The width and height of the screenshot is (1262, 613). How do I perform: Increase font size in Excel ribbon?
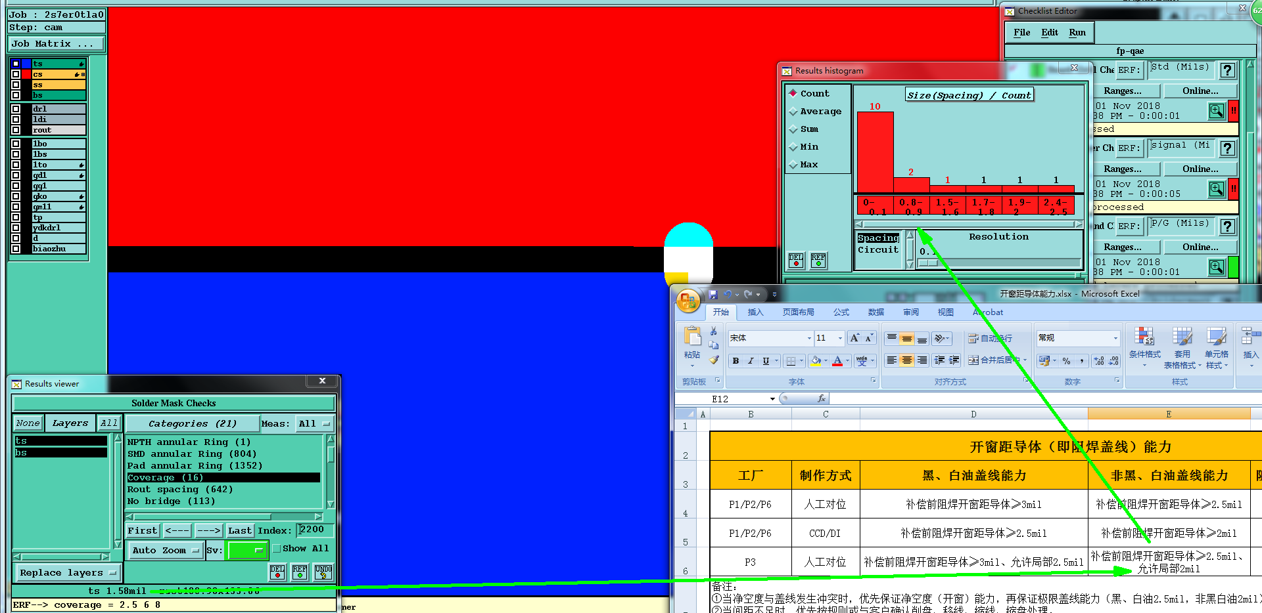pyautogui.click(x=854, y=338)
